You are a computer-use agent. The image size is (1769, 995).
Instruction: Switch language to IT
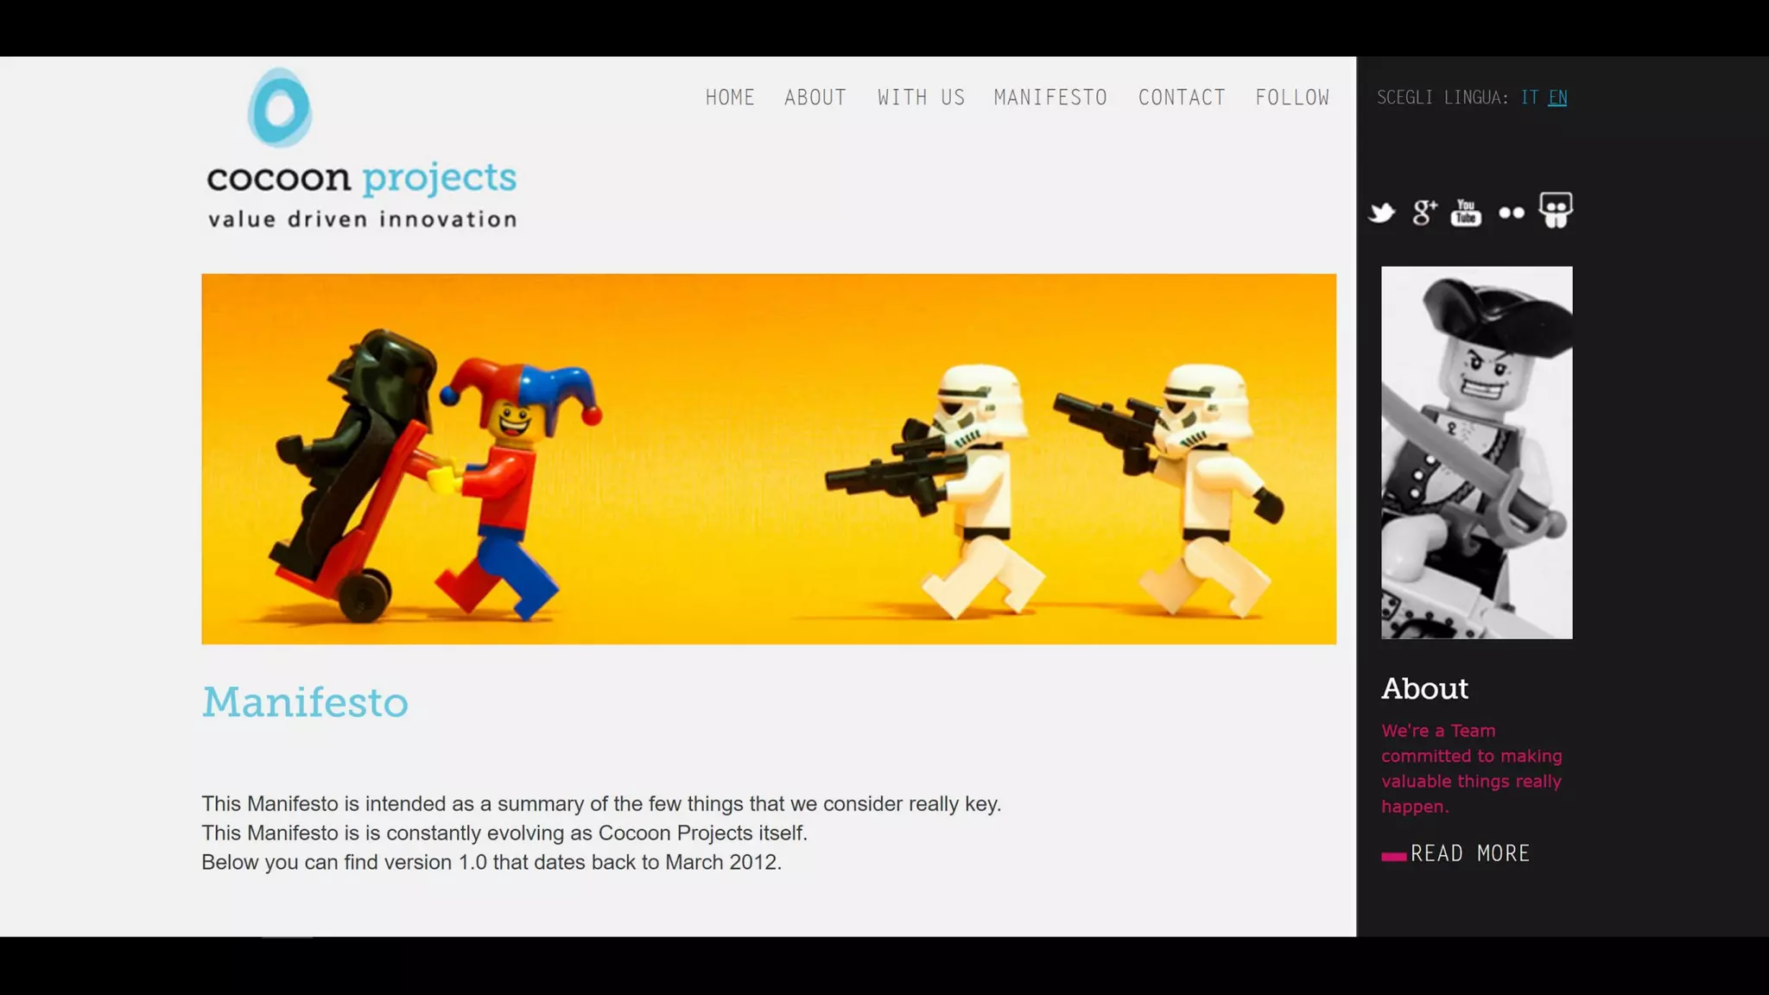tap(1529, 98)
